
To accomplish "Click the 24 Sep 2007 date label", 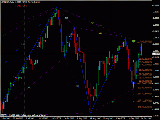I will click(146, 118).
